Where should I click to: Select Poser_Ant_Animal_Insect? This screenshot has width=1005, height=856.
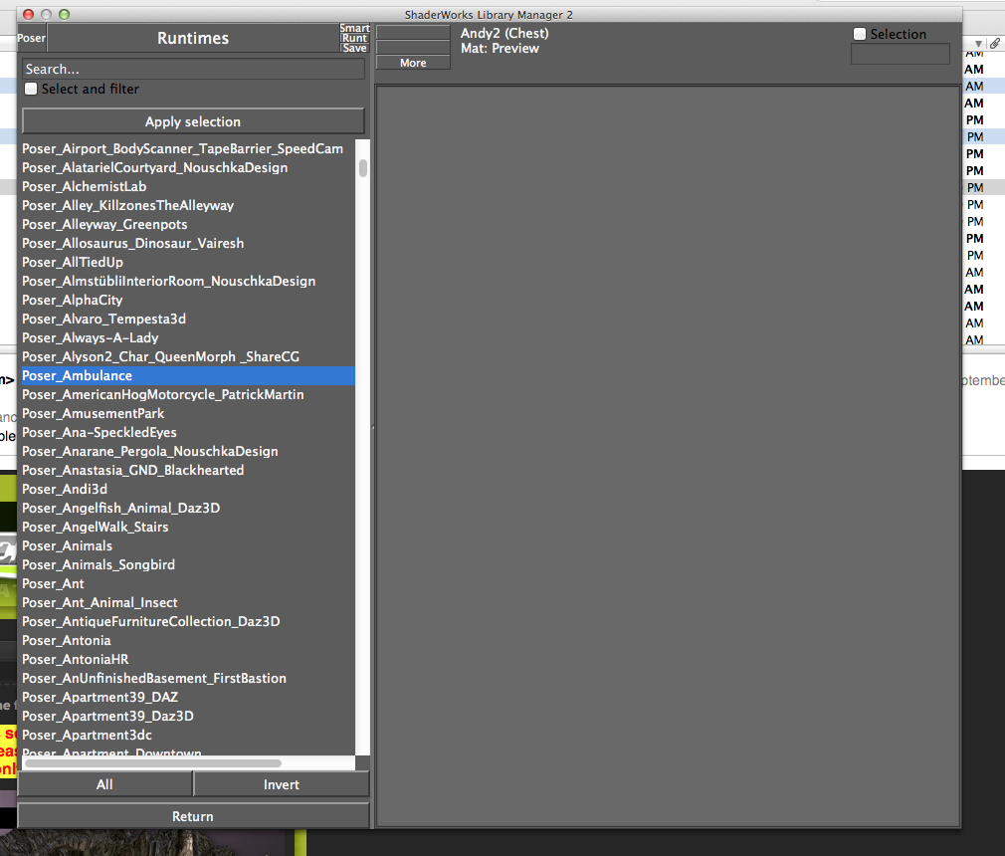click(188, 603)
